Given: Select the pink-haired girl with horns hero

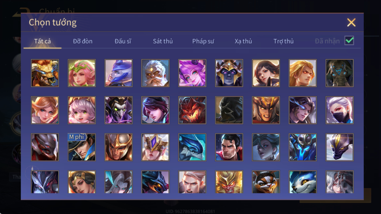Looking at the screenshot, I should click(x=192, y=73).
